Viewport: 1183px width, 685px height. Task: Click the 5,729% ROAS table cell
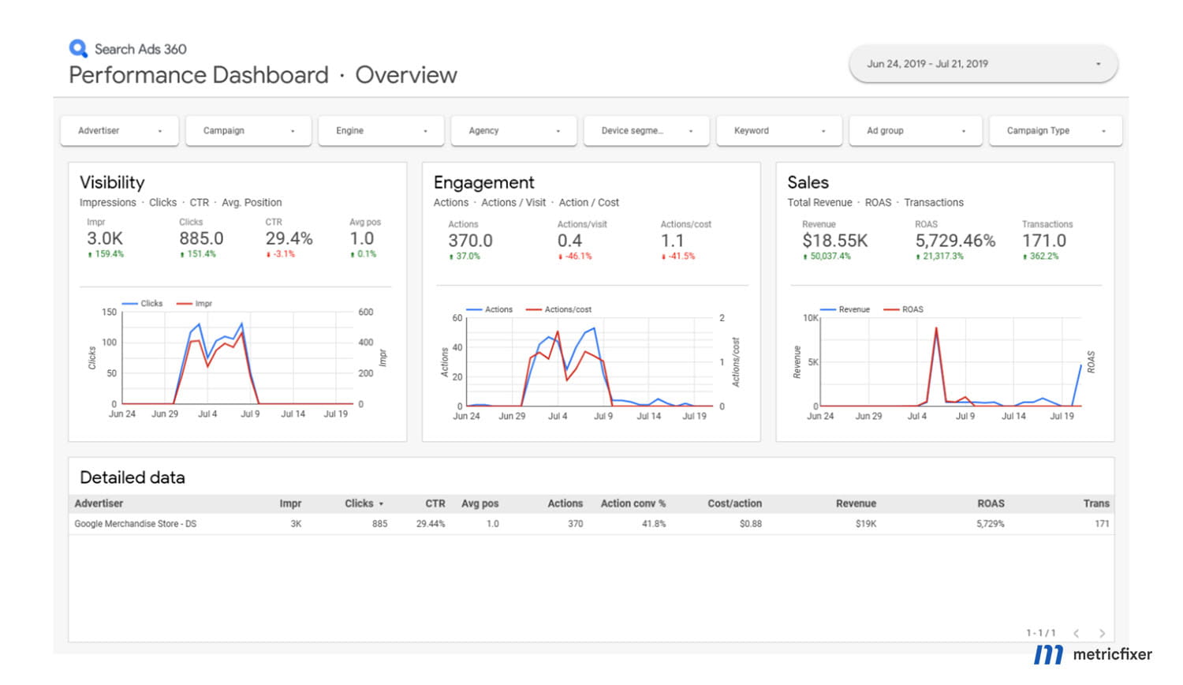point(991,524)
